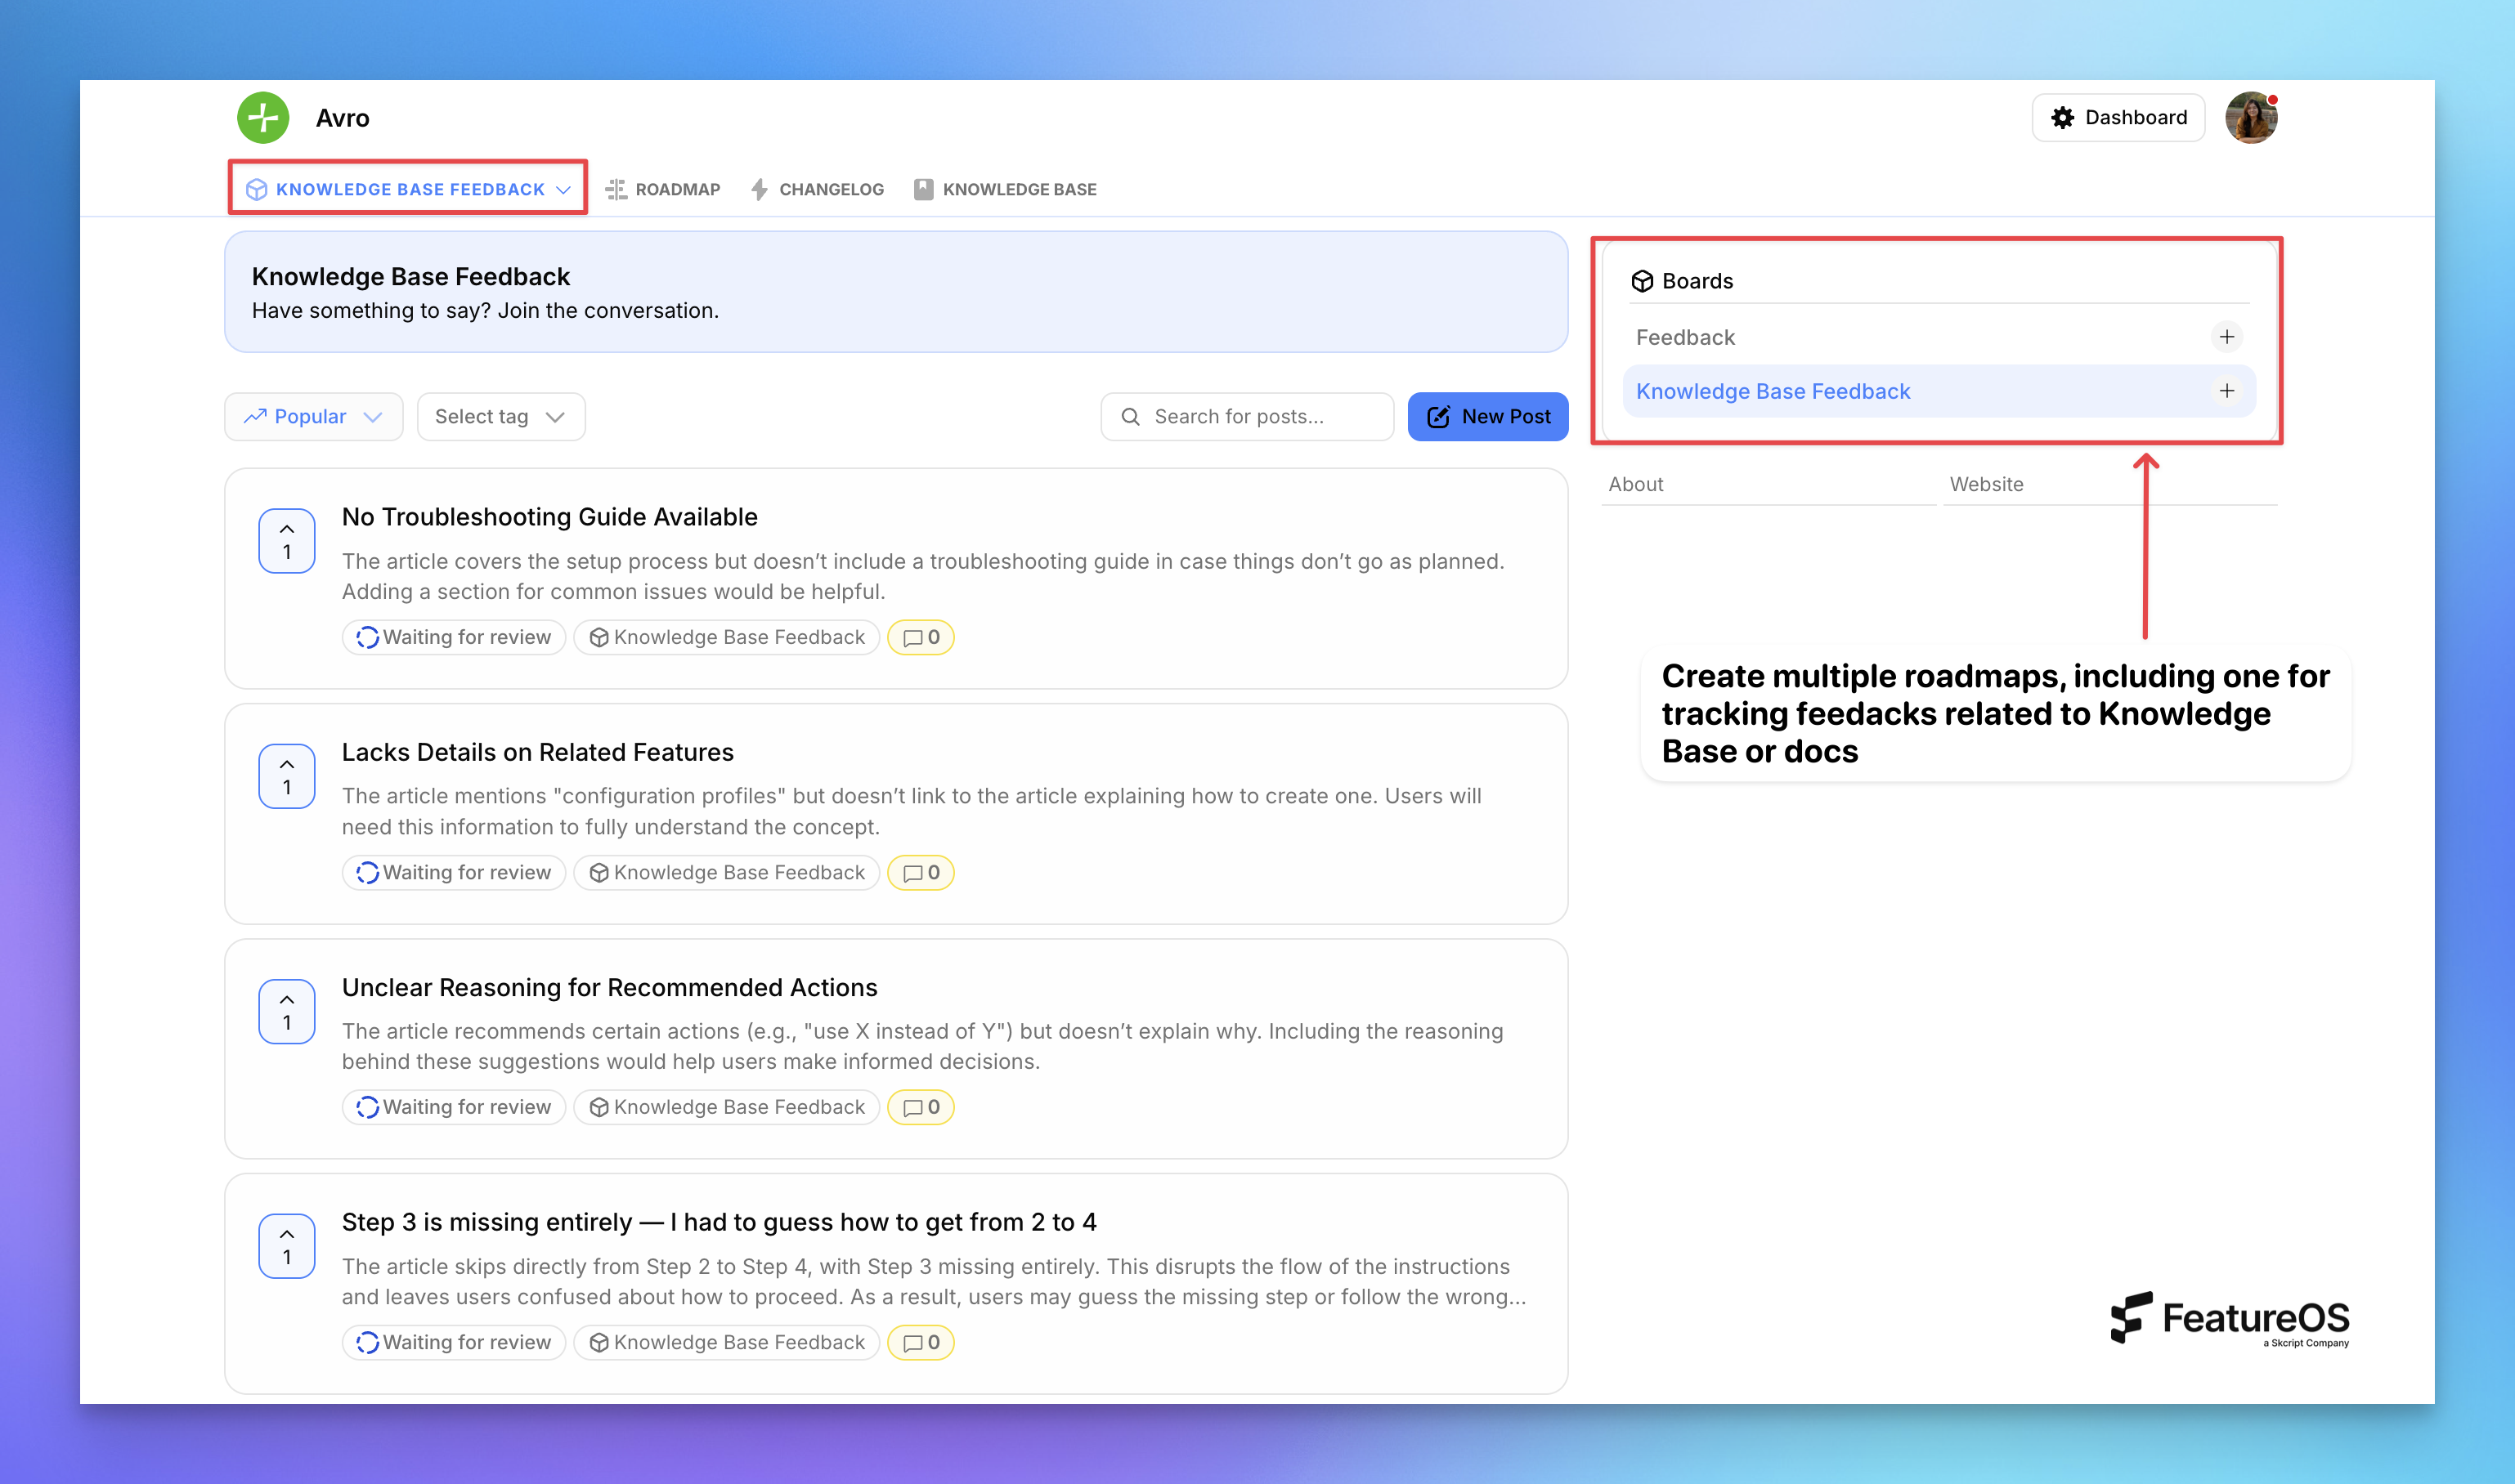Upvote the Unclear Reasoning for Recommended Actions post
Image resolution: width=2515 pixels, height=1484 pixels.
(x=286, y=1011)
